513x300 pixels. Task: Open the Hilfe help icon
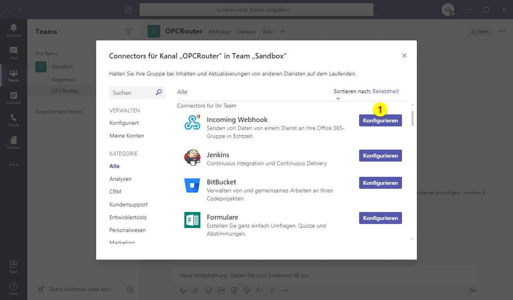coord(14,289)
